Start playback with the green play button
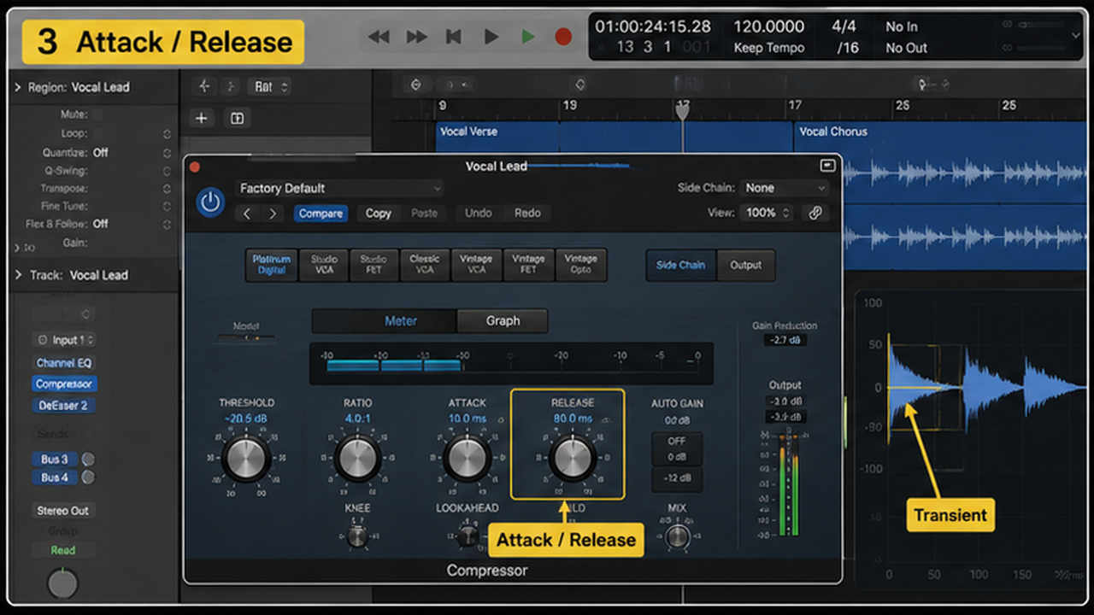Viewport: 1094px width, 615px height. (528, 37)
